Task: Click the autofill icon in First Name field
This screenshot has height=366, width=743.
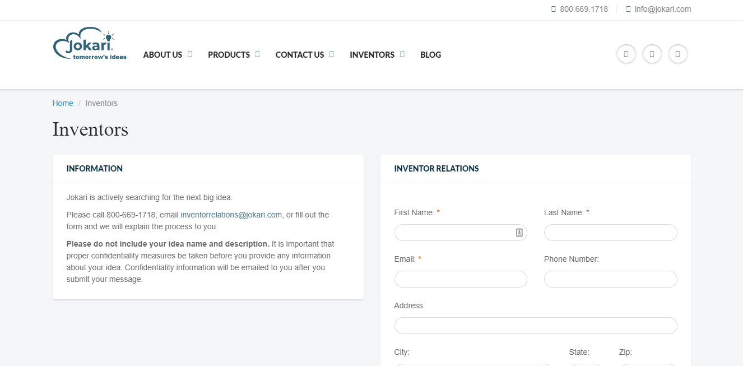Action: 519,233
